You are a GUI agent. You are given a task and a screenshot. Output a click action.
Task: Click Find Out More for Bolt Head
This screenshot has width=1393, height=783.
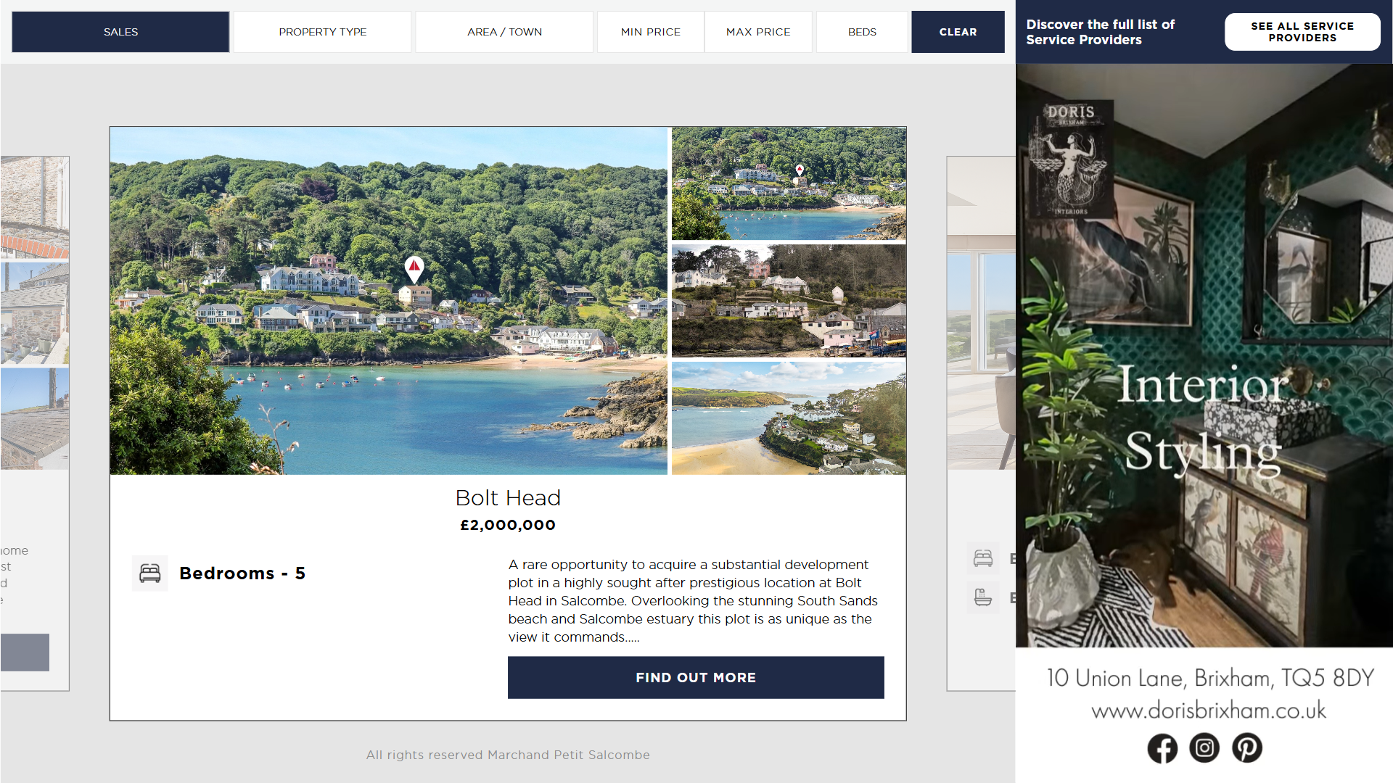696,678
